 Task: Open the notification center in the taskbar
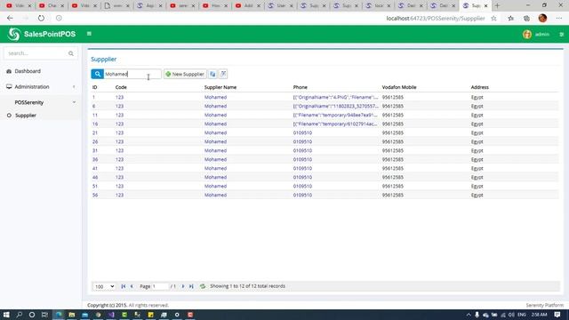[x=557, y=315]
